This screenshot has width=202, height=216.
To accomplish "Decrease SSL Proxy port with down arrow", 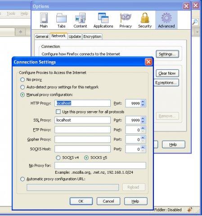I will 143,122.
